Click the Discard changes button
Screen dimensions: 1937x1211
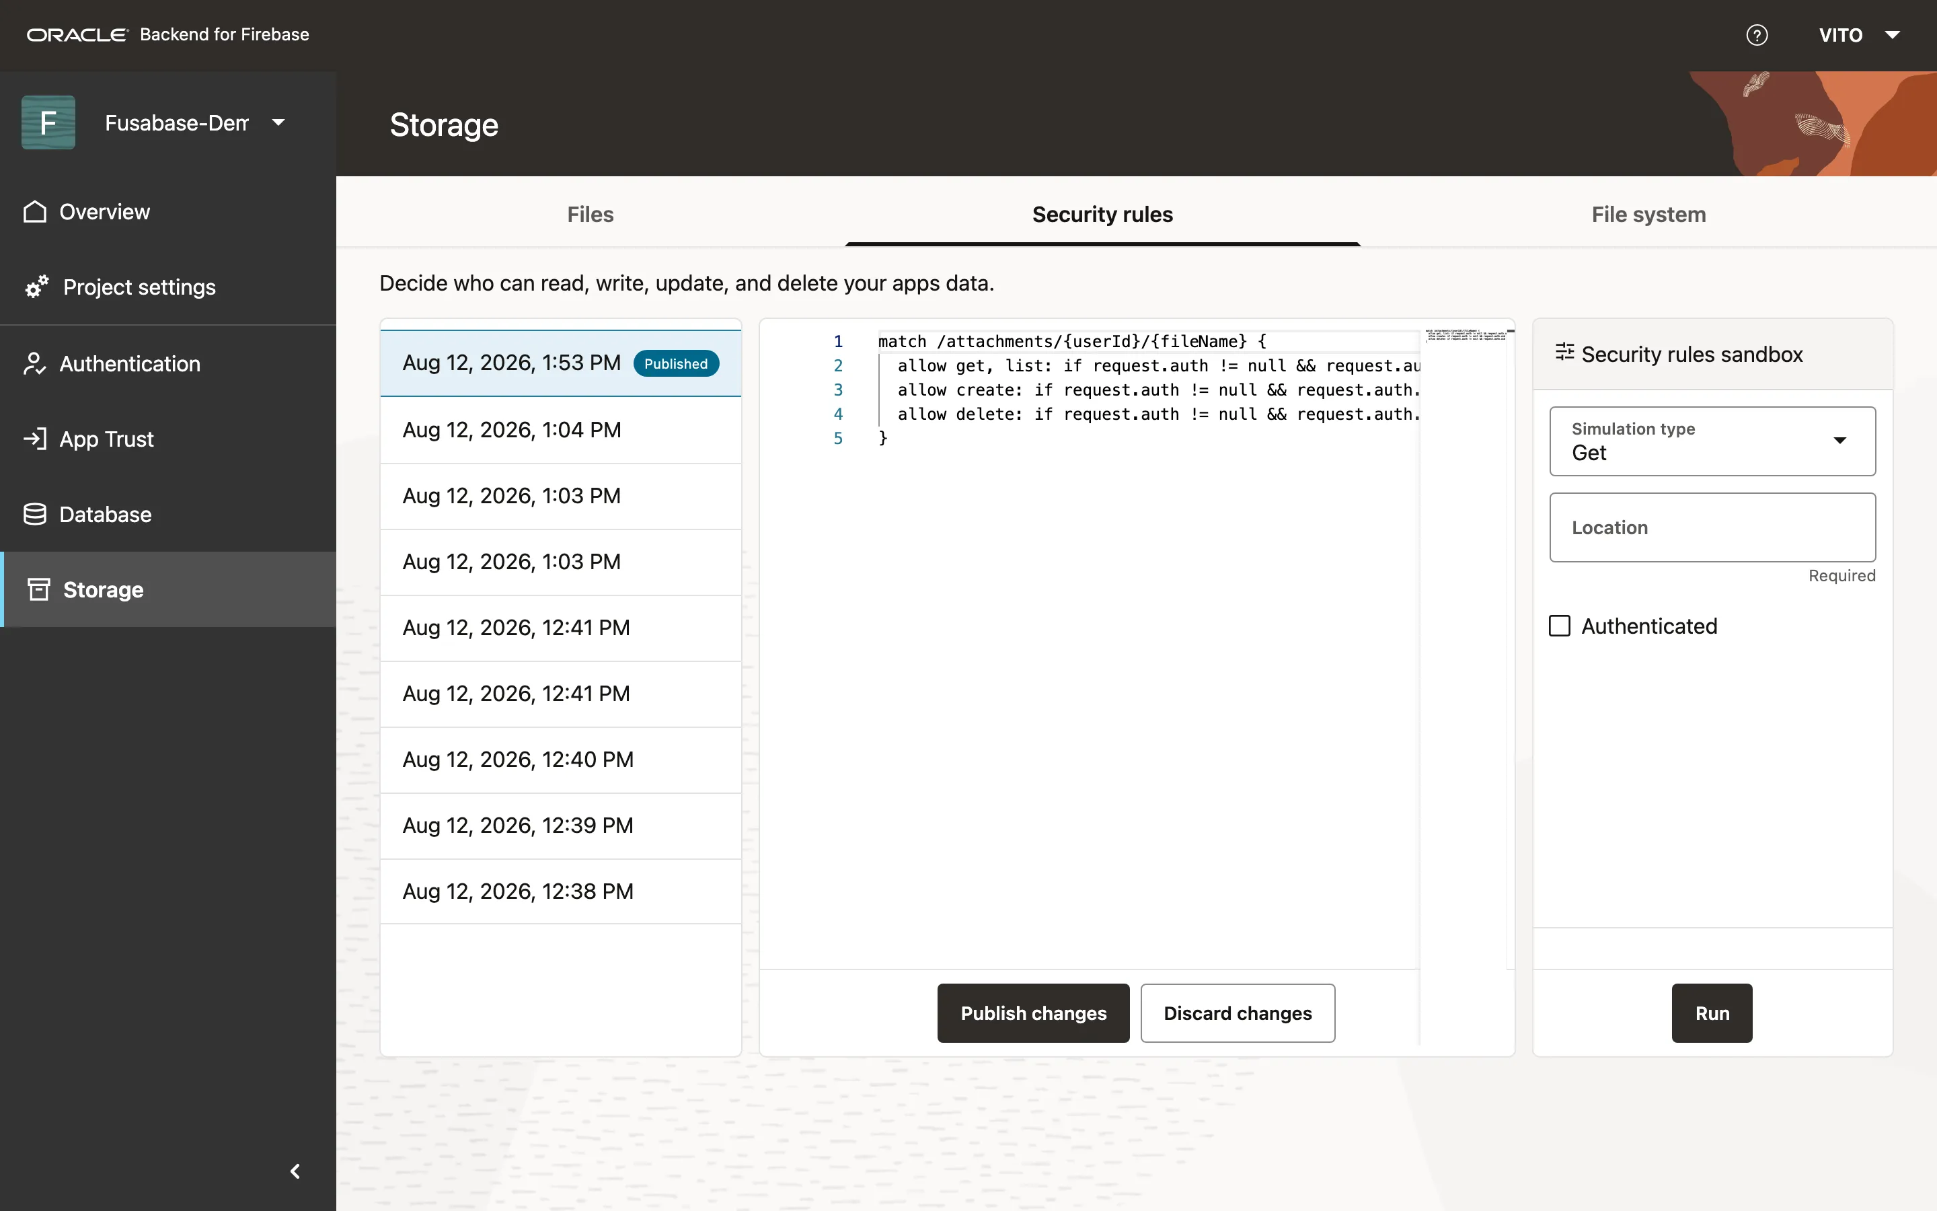(1238, 1013)
